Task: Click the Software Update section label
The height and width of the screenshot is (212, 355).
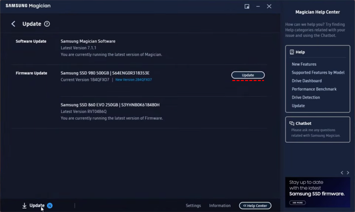Action: (x=31, y=41)
